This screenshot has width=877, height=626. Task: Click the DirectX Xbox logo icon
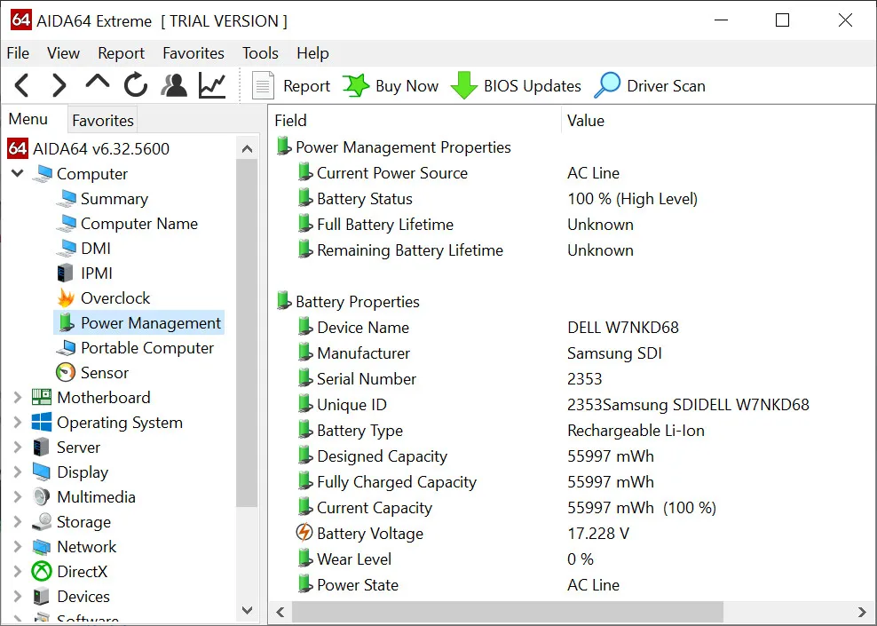[x=42, y=571]
